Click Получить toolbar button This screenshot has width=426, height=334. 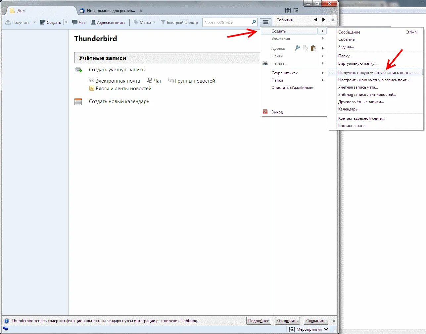18,22
